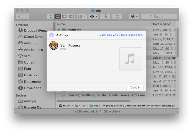193x134 pixels.
Task: Click the music file thumbnail preview
Action: 130,59
